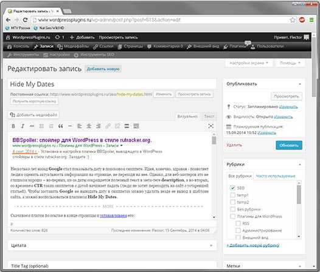The width and height of the screenshot is (320, 272).
Task: Check the RSS subcategory
Action: (x=238, y=223)
